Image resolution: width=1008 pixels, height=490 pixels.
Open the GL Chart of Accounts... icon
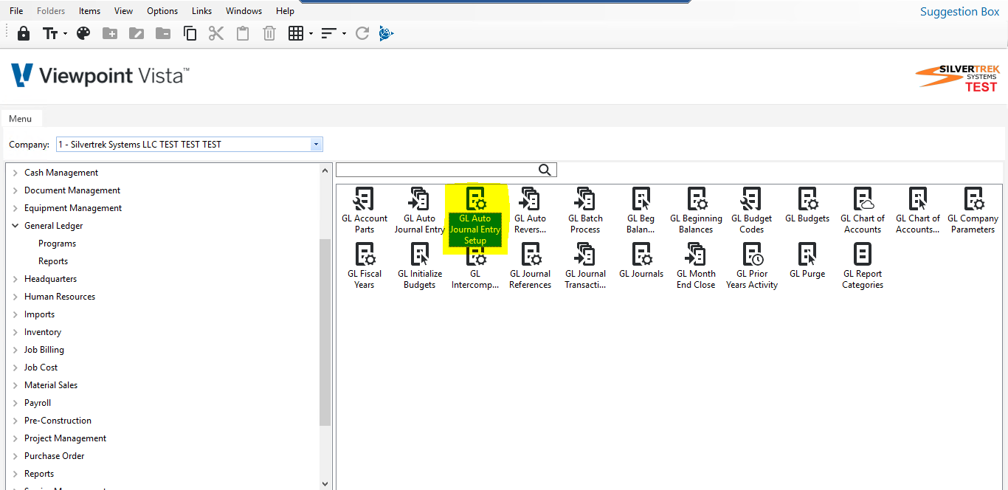pyautogui.click(x=918, y=211)
